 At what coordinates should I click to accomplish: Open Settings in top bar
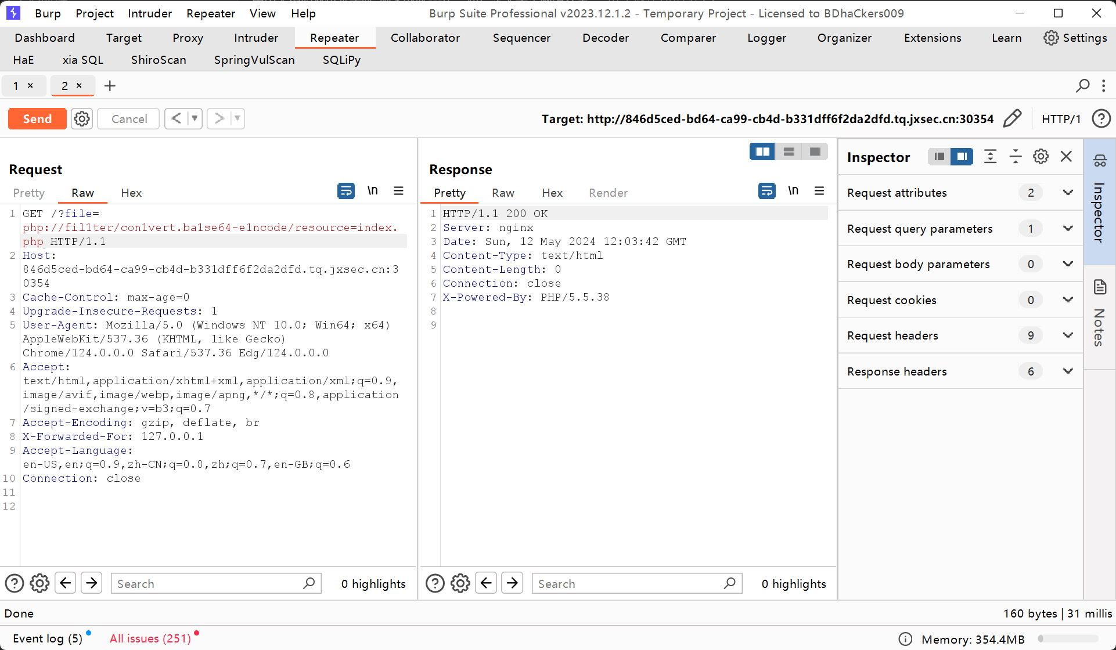tap(1075, 38)
